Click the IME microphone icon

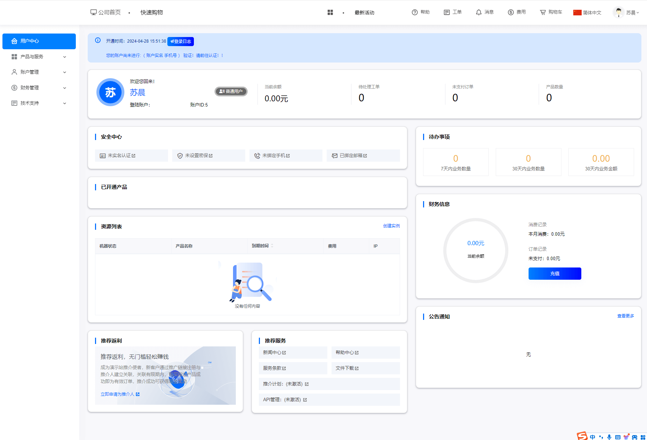point(609,437)
